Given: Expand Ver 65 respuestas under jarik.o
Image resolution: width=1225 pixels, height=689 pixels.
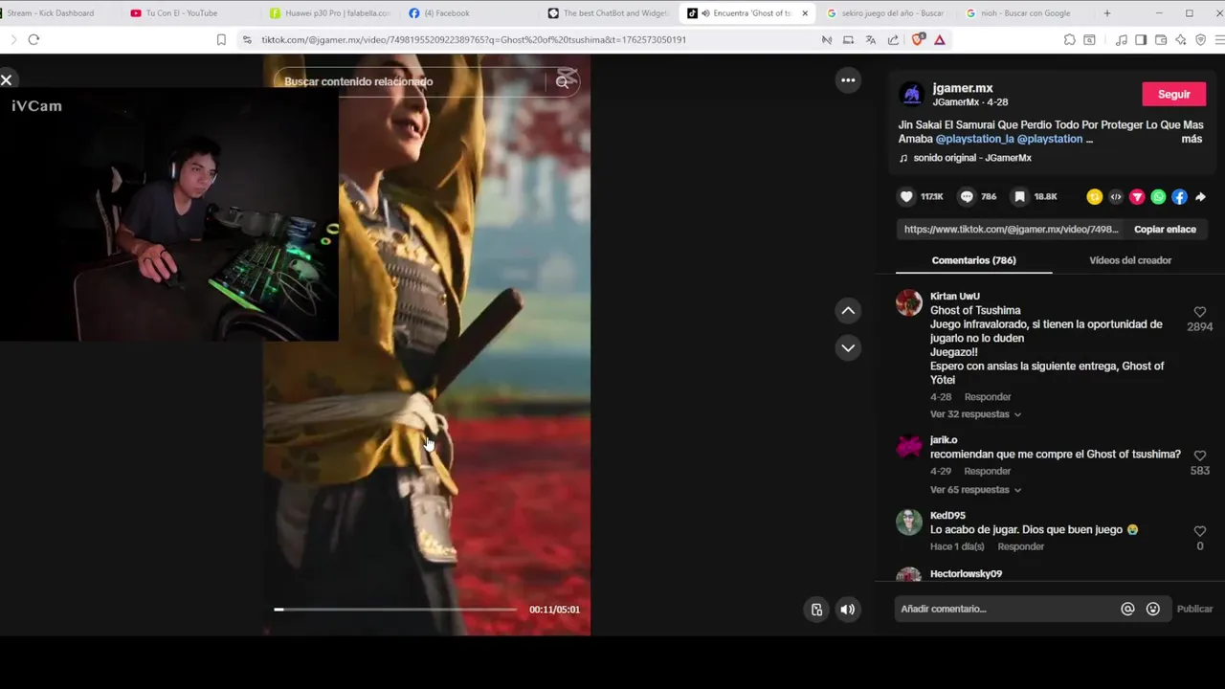Looking at the screenshot, I should pos(975,490).
